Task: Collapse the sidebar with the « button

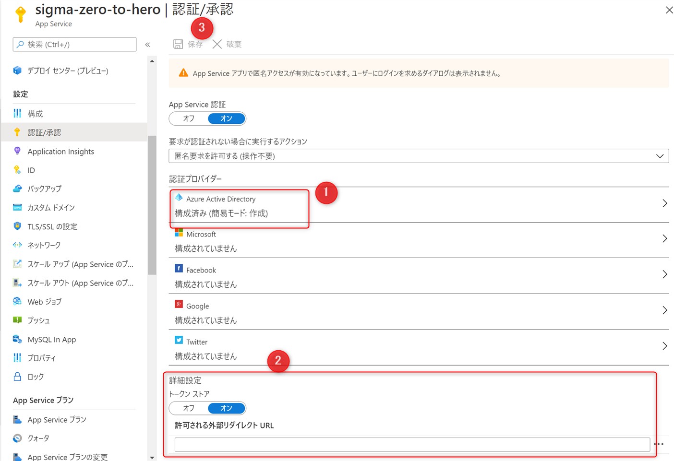Action: pyautogui.click(x=148, y=45)
